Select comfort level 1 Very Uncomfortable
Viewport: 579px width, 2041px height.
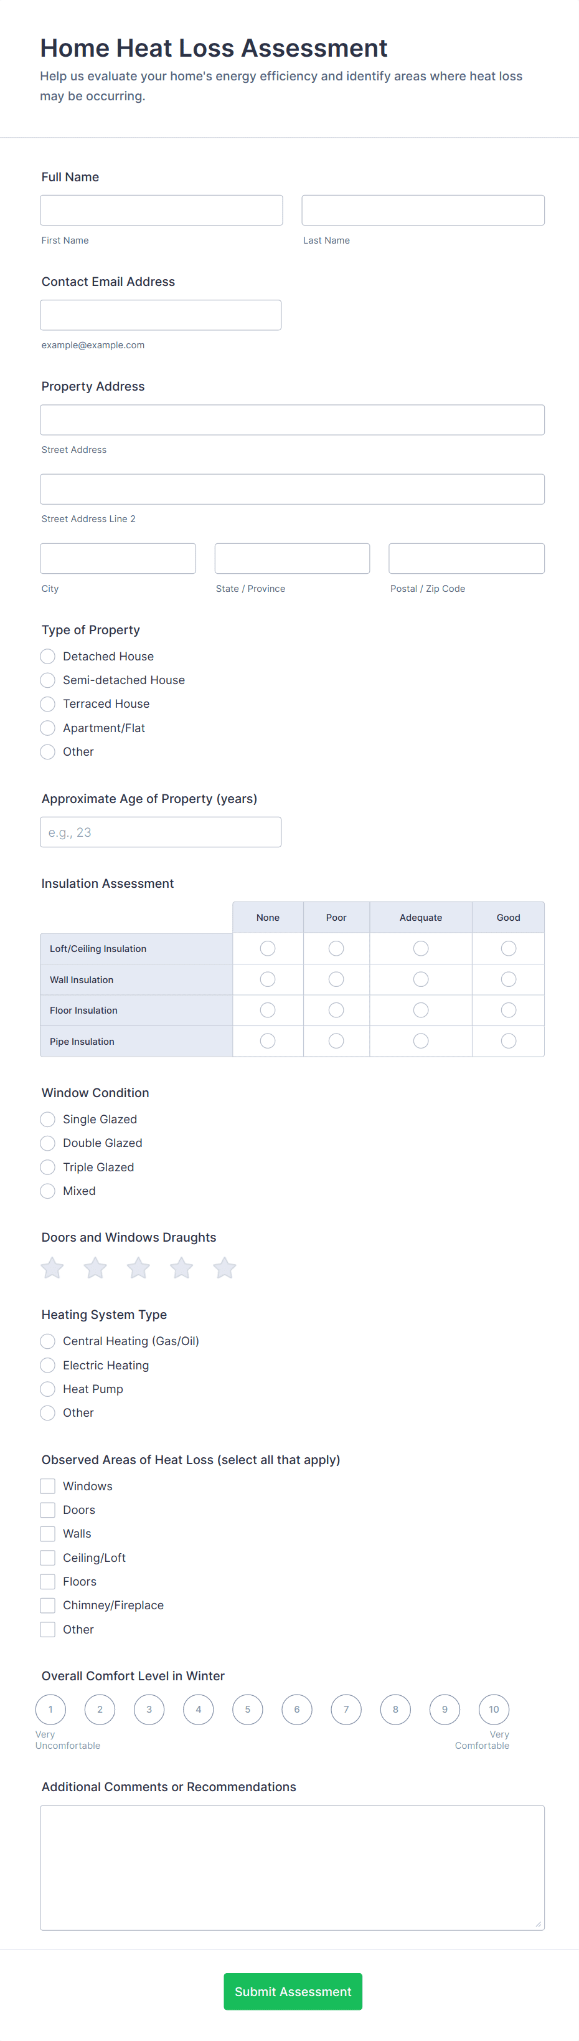coord(50,1709)
